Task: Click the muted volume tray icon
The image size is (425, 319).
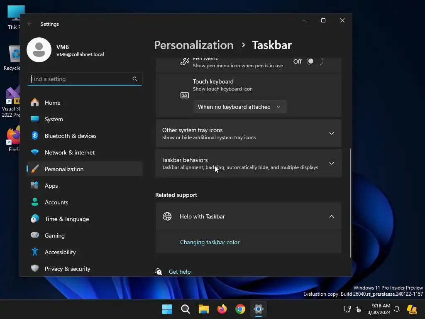Action: pos(358,309)
